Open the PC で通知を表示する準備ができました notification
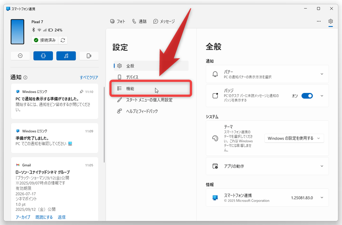Screen dimensions: 342x225 (54, 101)
